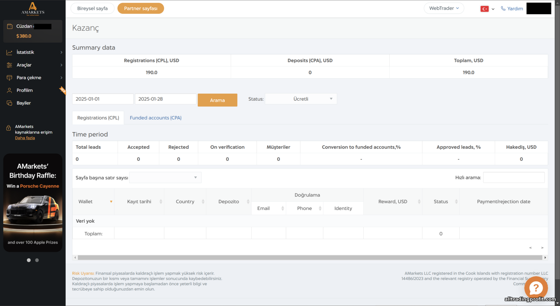Open the İstatistik chart icon menu
The image size is (560, 306).
click(9, 52)
